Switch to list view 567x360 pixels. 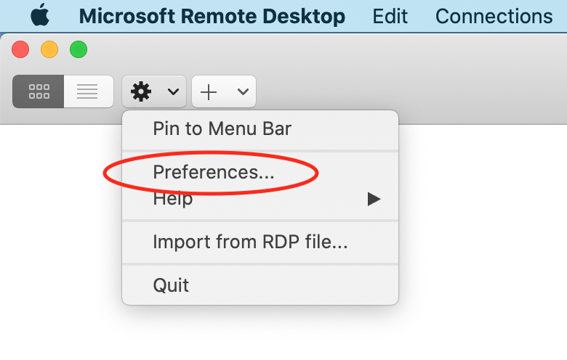pyautogui.click(x=88, y=91)
